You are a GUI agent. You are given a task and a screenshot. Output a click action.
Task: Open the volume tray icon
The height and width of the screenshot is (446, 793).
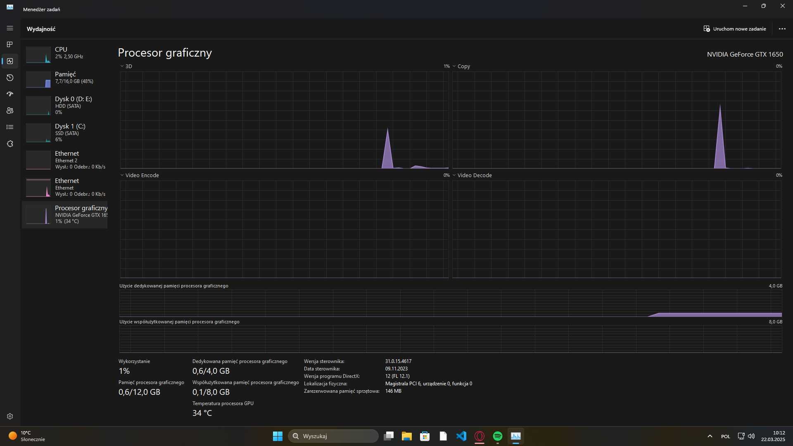point(751,436)
